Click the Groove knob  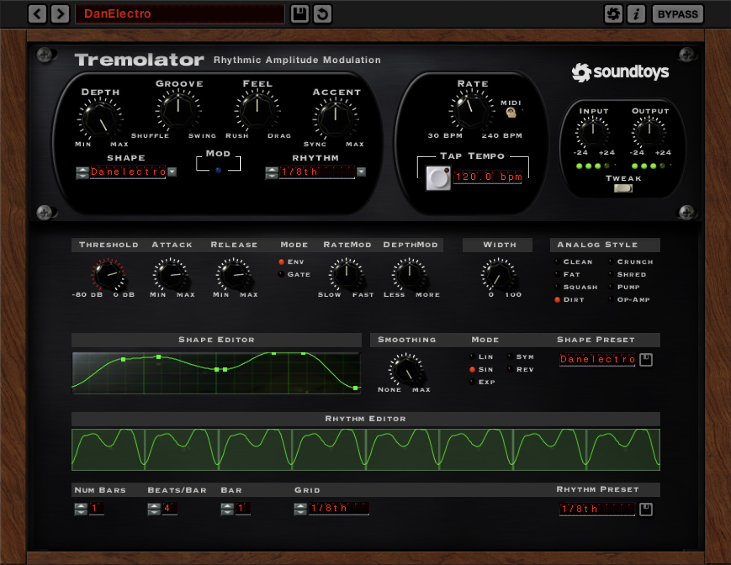[178, 110]
